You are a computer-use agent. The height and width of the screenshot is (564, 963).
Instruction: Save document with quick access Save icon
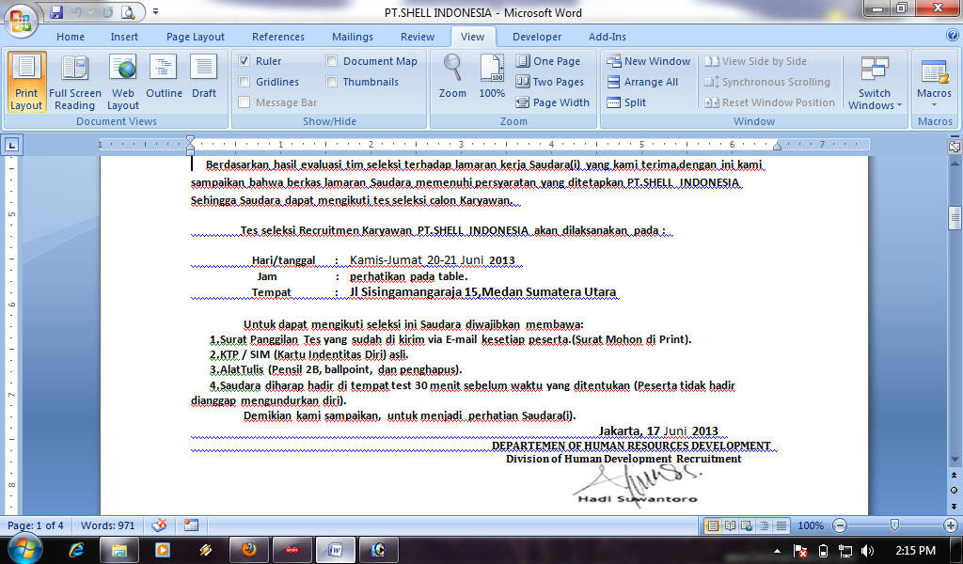56,11
